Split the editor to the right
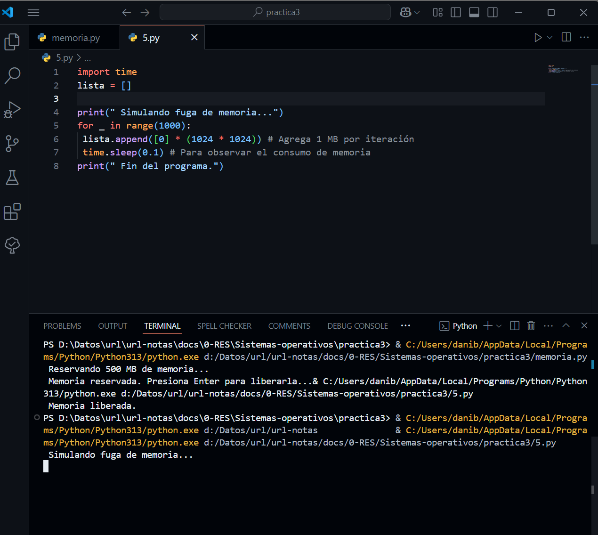 (x=566, y=37)
